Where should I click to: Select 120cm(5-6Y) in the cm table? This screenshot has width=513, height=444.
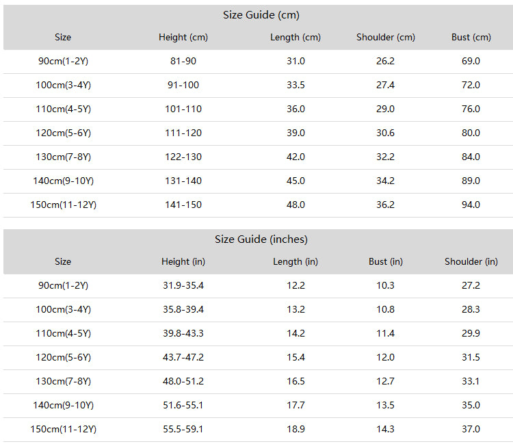coord(63,133)
